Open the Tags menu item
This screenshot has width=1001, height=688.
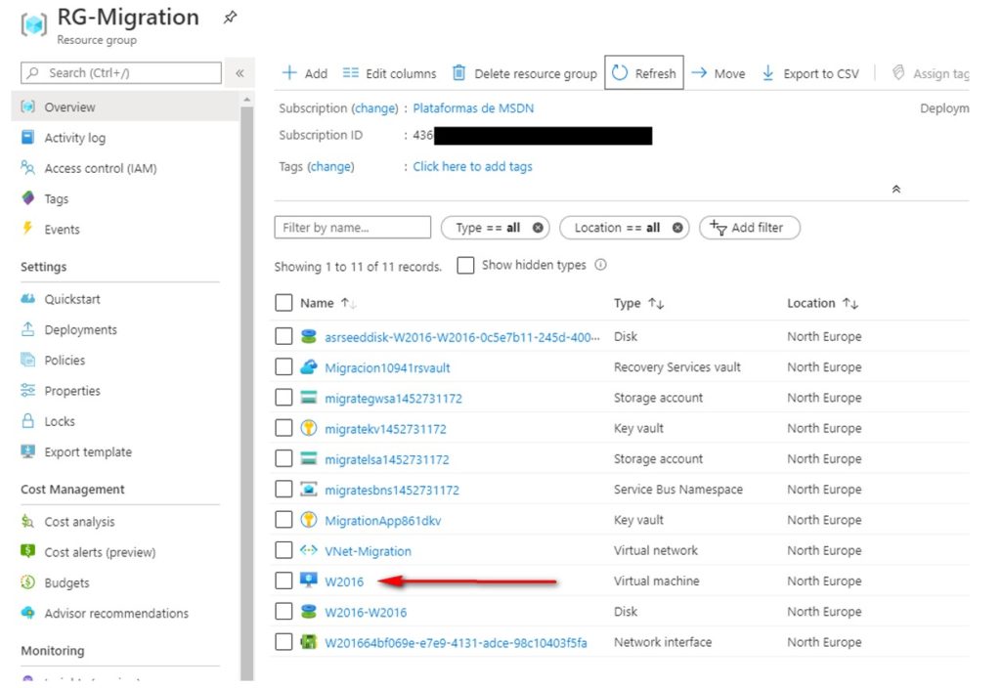[56, 199]
